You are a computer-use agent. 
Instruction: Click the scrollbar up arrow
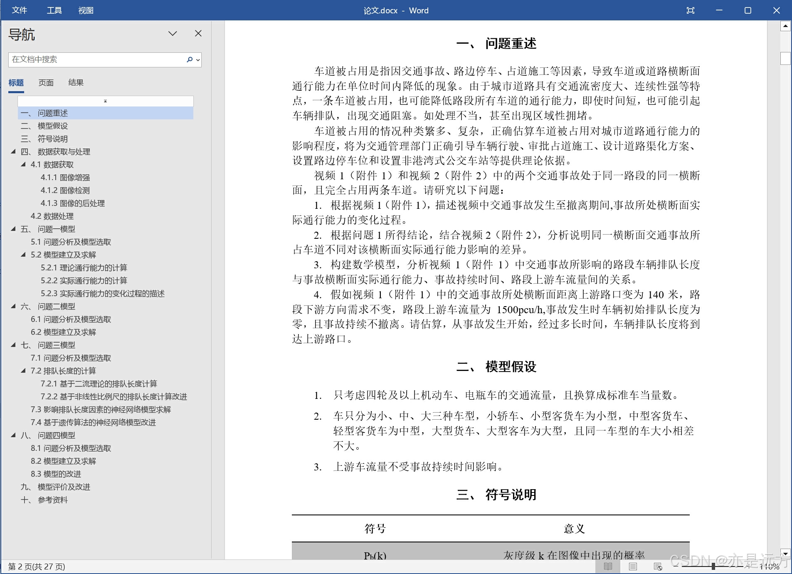click(785, 27)
